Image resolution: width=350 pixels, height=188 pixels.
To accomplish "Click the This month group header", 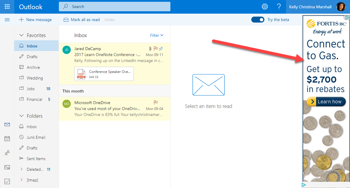I will tap(115, 91).
